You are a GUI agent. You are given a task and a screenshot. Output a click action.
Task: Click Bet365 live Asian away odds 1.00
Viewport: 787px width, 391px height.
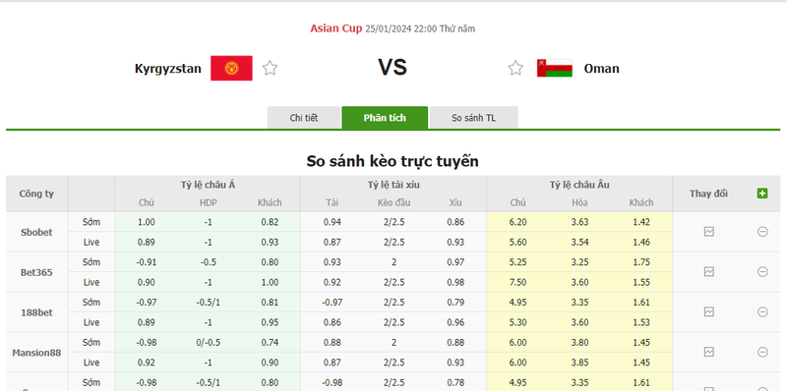click(270, 282)
